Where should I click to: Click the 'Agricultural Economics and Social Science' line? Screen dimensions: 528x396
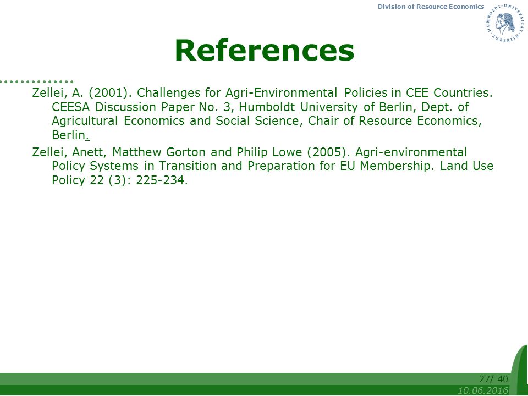(x=267, y=120)
